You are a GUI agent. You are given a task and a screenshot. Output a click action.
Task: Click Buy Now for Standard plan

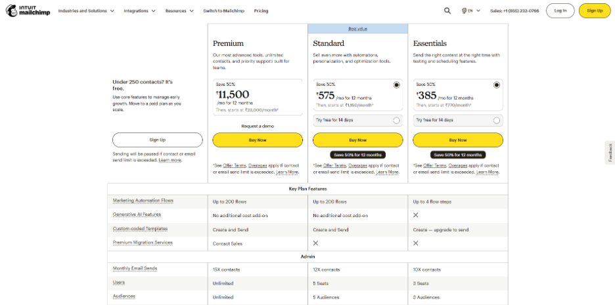(357, 140)
